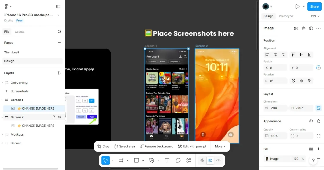Click the Present play icon
This screenshot has height=170, width=324.
297,7
